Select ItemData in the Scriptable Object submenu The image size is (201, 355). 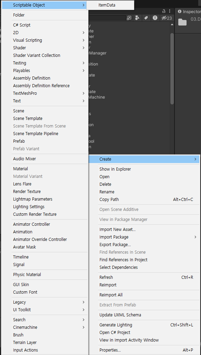point(108,5)
